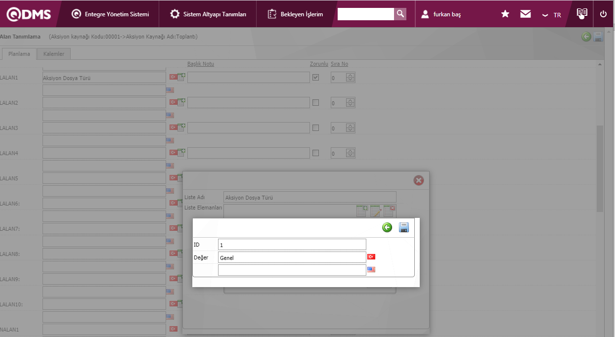Screen dimensions: 615x337
Task: Open the Bekleyen İşlerim menu
Action: [295, 14]
